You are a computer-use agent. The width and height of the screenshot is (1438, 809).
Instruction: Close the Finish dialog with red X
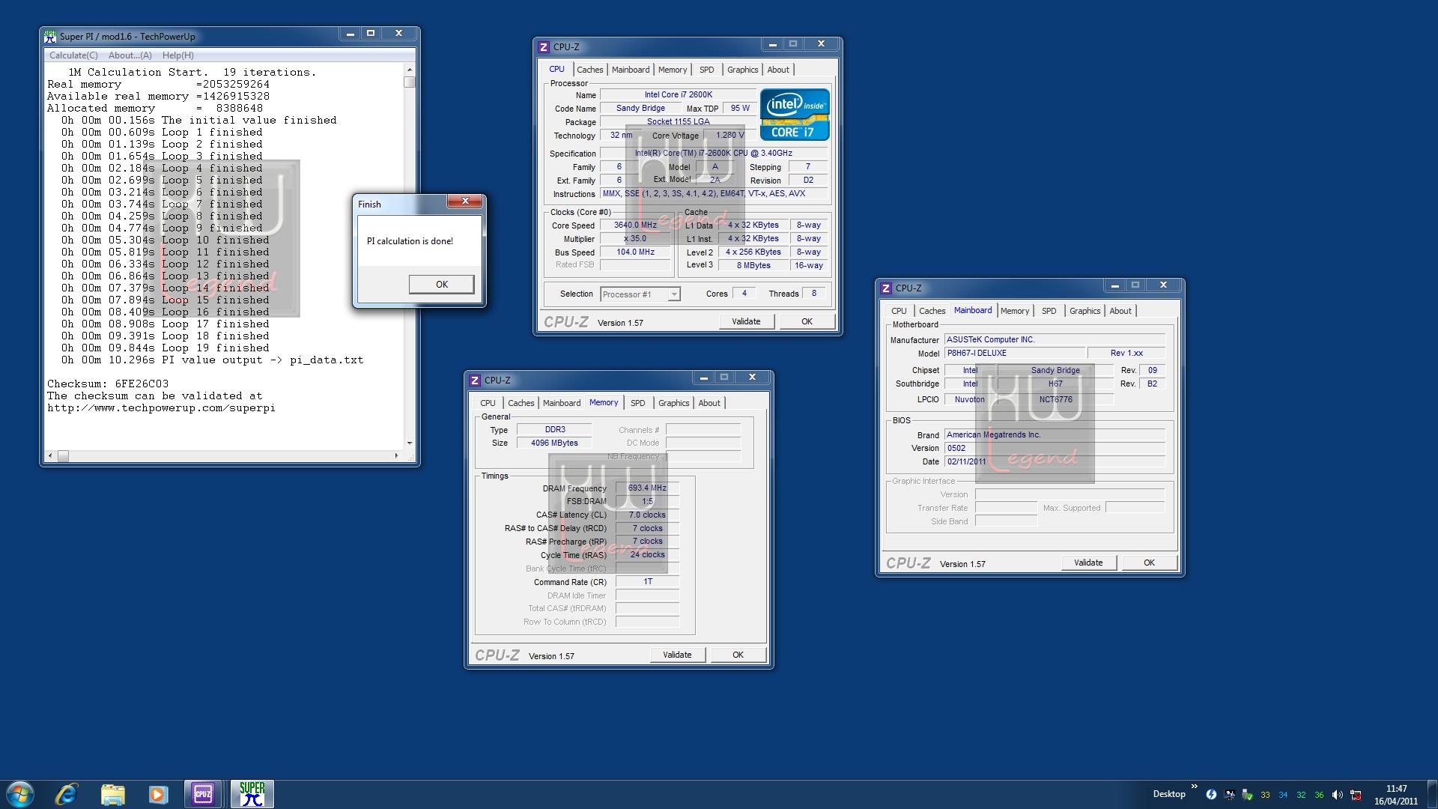(x=465, y=202)
